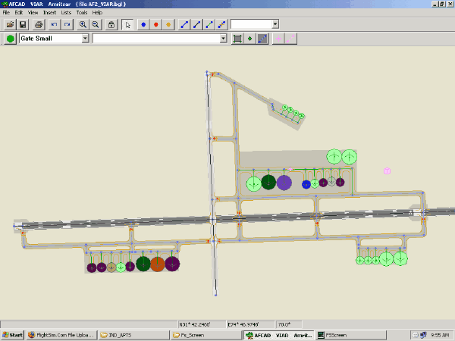Viewport: 455px width, 341px height.
Task: Click the Print icon
Action: click(38, 24)
